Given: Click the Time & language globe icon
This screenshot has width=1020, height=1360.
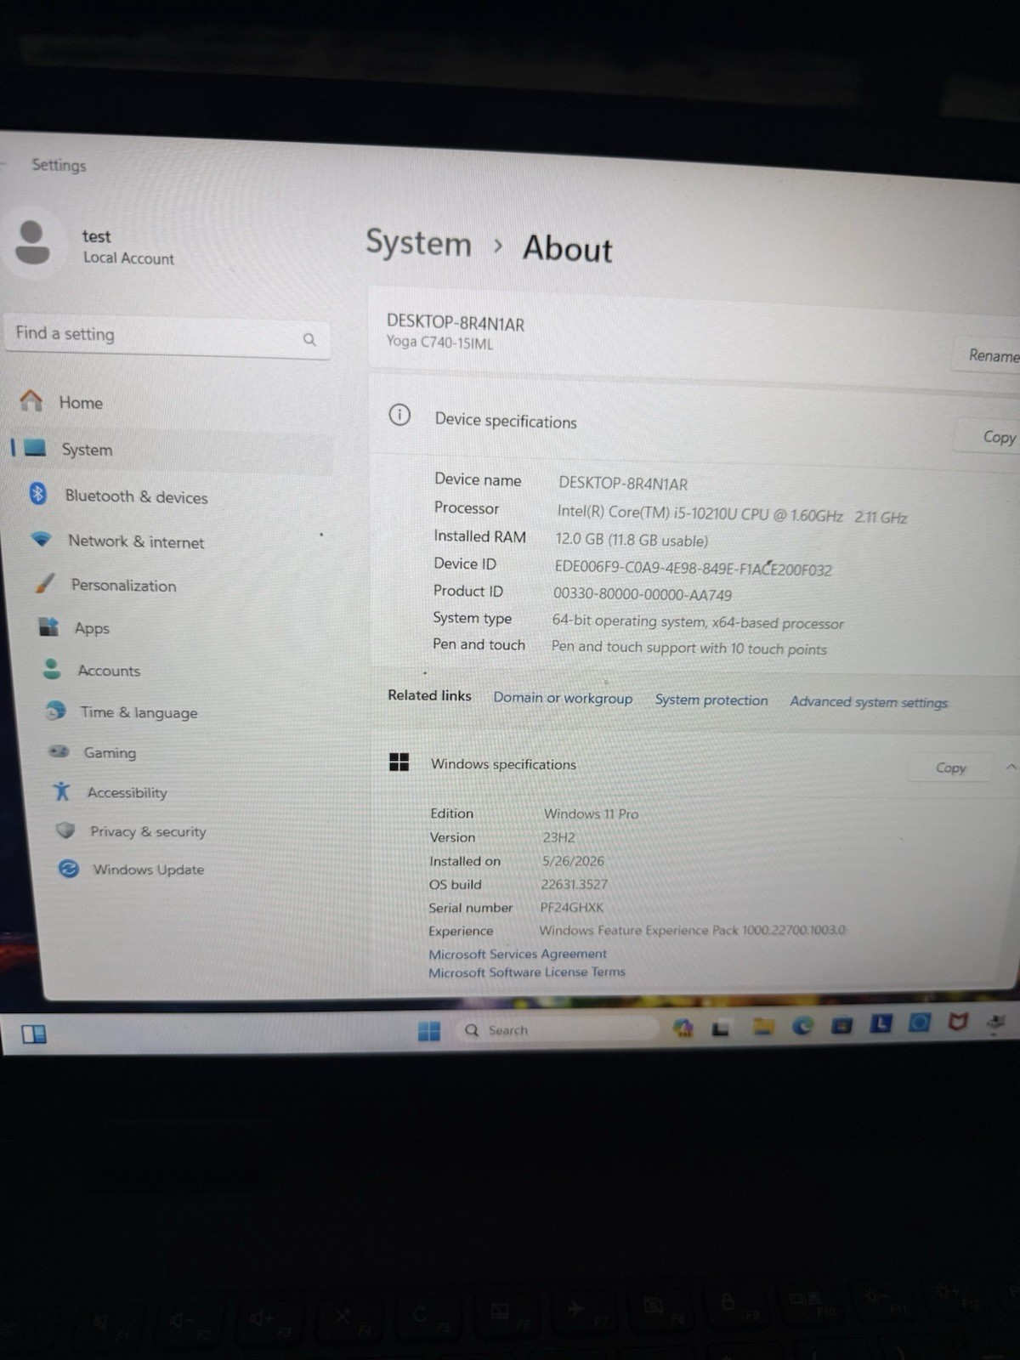Looking at the screenshot, I should 55,710.
